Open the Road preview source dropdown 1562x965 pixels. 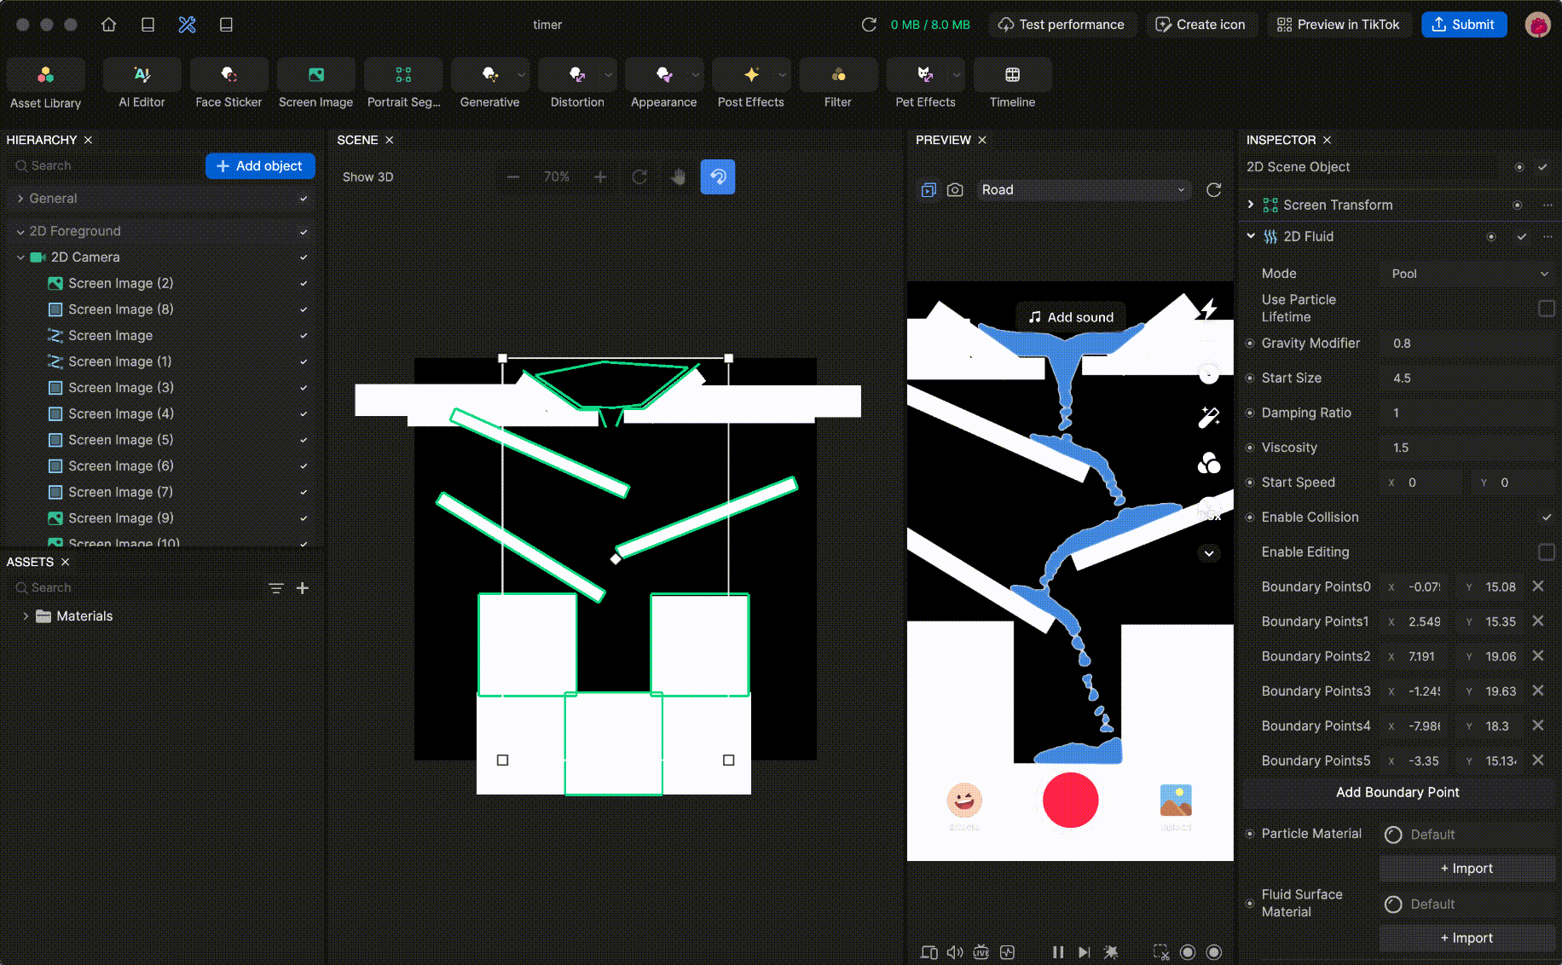(1082, 190)
